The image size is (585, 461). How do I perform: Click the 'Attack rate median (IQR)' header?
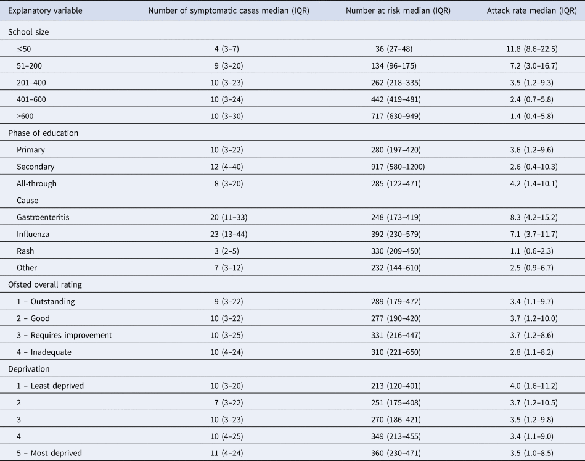[531, 10]
